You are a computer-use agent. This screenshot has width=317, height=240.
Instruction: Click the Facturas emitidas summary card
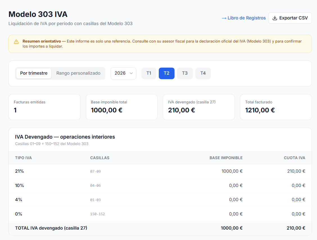(x=44, y=107)
